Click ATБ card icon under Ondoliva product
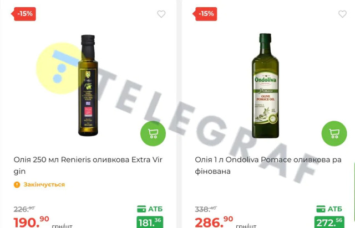This screenshot has height=228, width=355. coord(321,209)
